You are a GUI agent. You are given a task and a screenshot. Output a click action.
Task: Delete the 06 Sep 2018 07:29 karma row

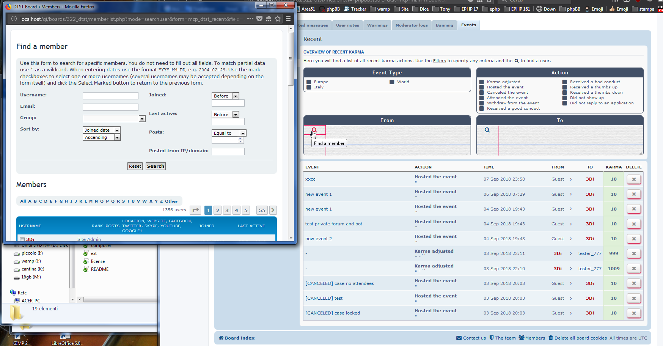click(x=634, y=194)
